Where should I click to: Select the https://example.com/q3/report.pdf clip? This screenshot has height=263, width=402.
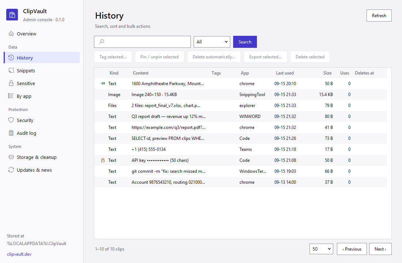(x=240, y=127)
